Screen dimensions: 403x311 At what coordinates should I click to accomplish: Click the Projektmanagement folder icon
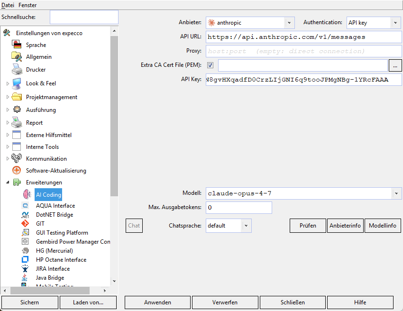point(17,97)
